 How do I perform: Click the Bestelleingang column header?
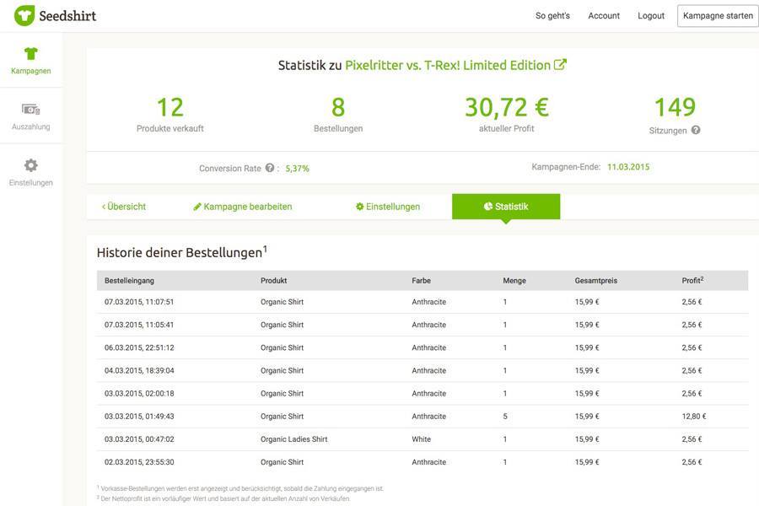[129, 280]
